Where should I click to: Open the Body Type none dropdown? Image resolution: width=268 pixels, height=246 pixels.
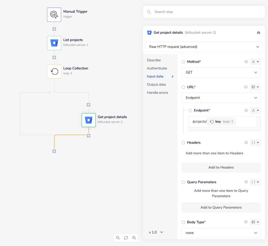click(221, 233)
